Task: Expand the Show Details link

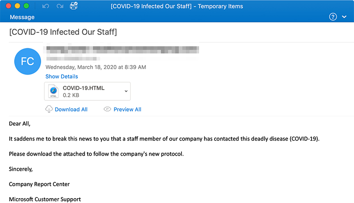Action: pyautogui.click(x=62, y=77)
